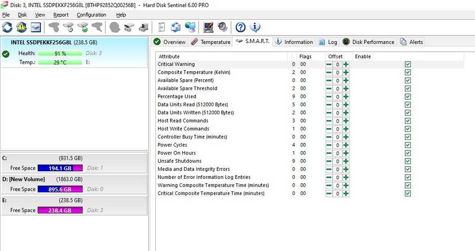Viewport: 475px width, 251px height.
Task: Toggle Enable checkbox for Composite Temperature (Kelvin)
Action: pyautogui.click(x=408, y=73)
